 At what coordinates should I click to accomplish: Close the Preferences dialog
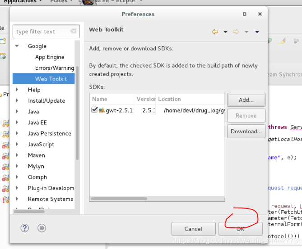click(260, 14)
